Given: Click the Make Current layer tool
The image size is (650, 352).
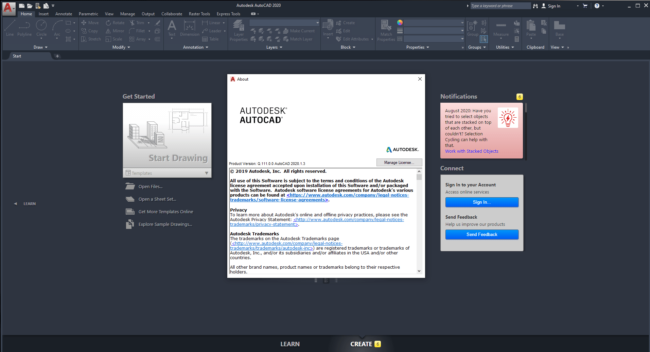Looking at the screenshot, I should pos(299,31).
